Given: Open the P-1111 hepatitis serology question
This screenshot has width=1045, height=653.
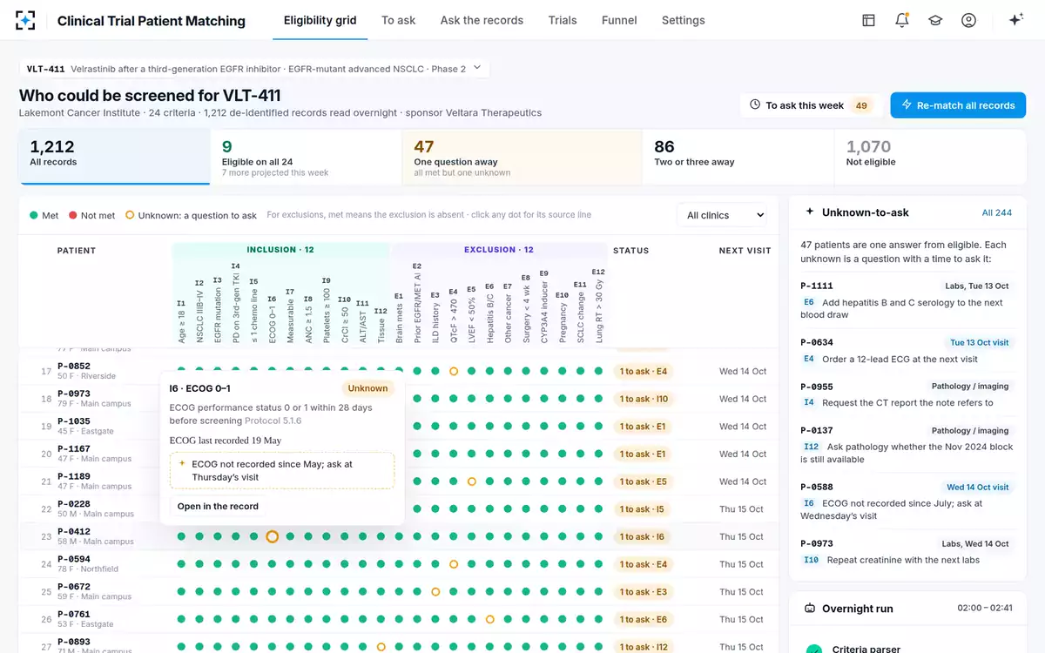Looking at the screenshot, I should [x=907, y=300].
